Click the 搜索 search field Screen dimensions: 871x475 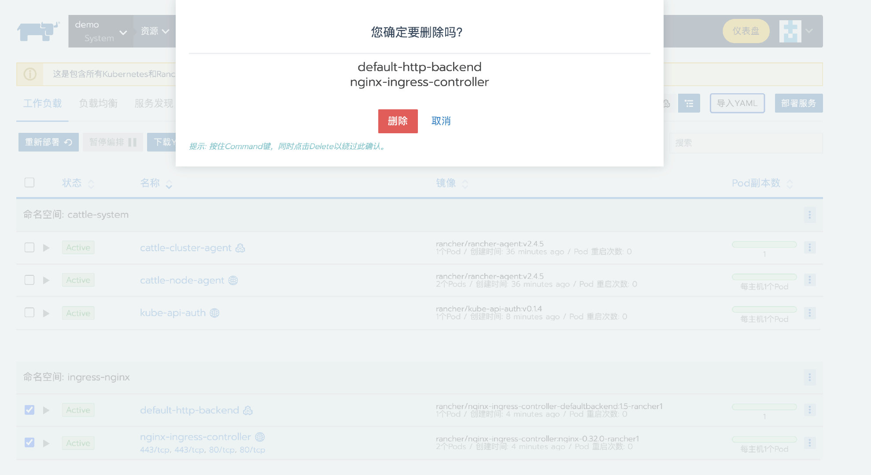[746, 143]
